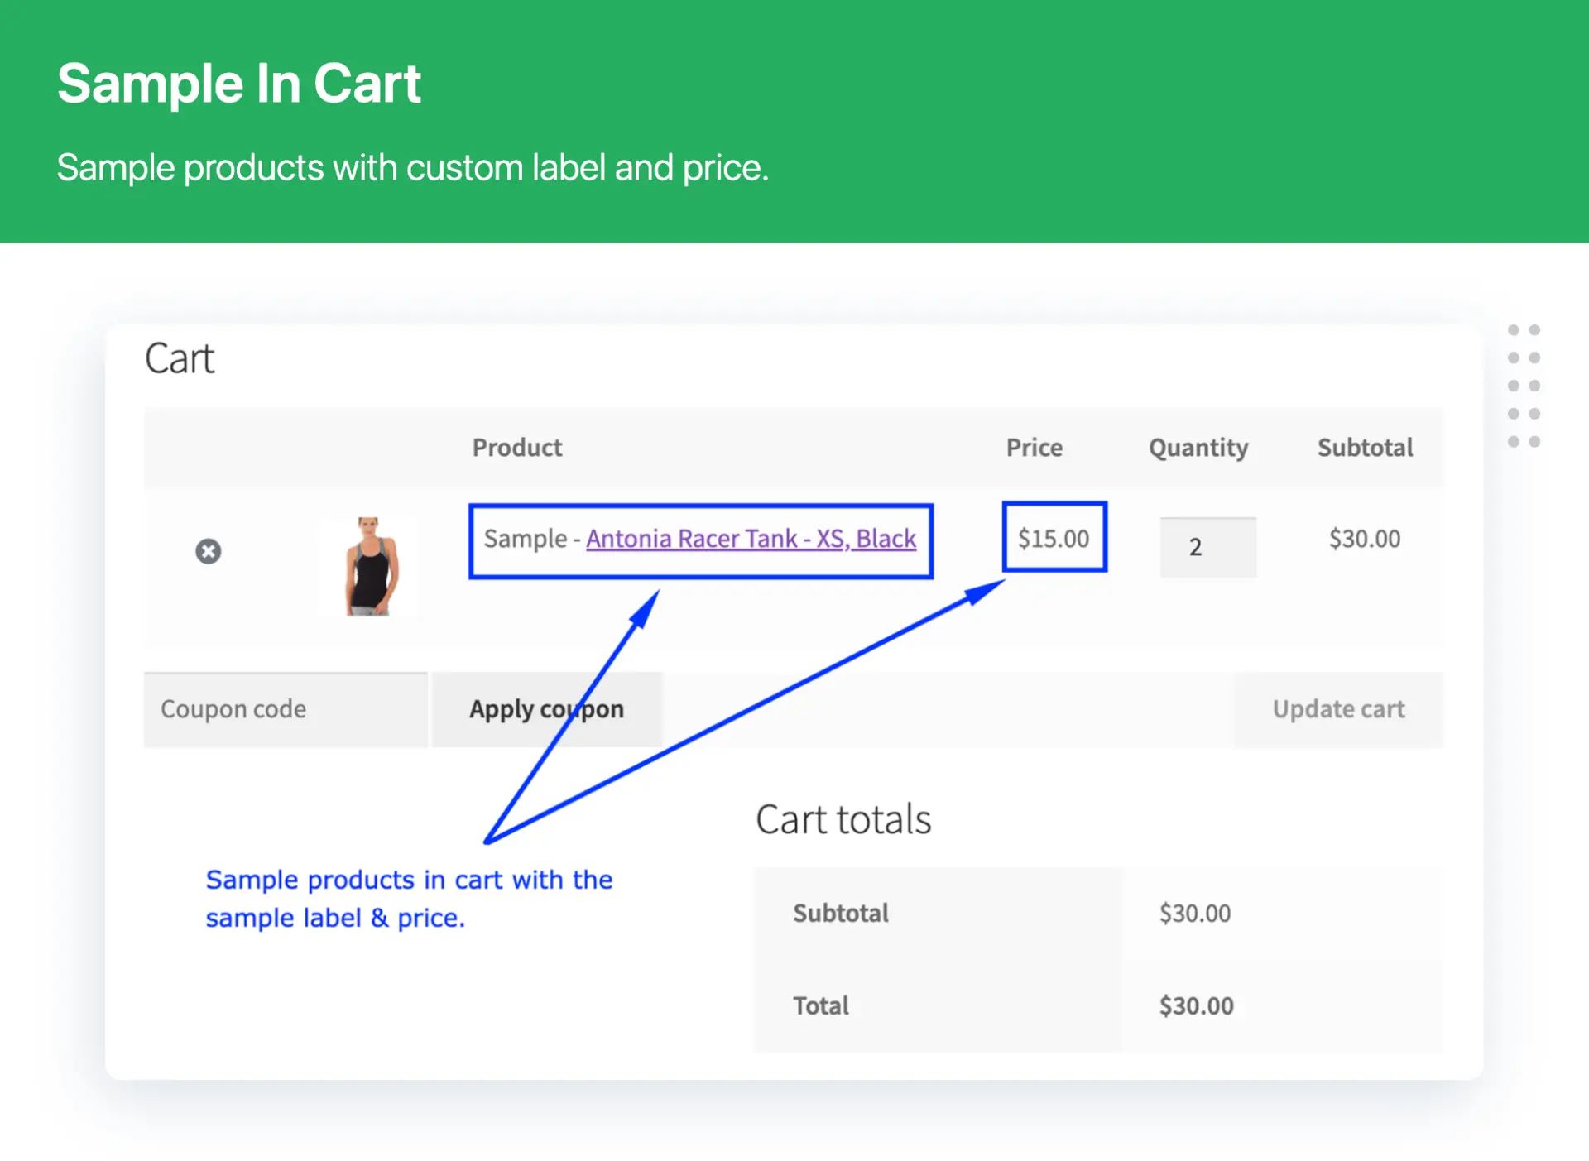Click the Subtotal column header

pos(1366,448)
